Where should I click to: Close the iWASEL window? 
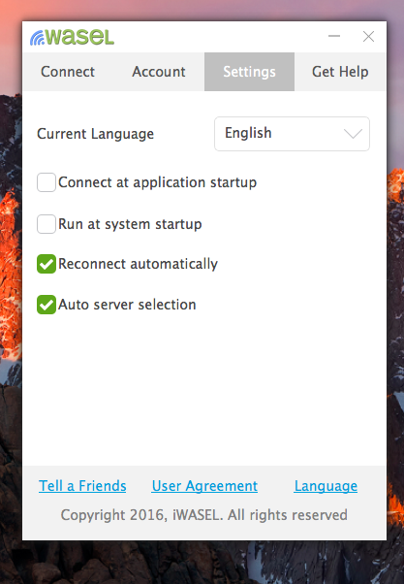[368, 37]
